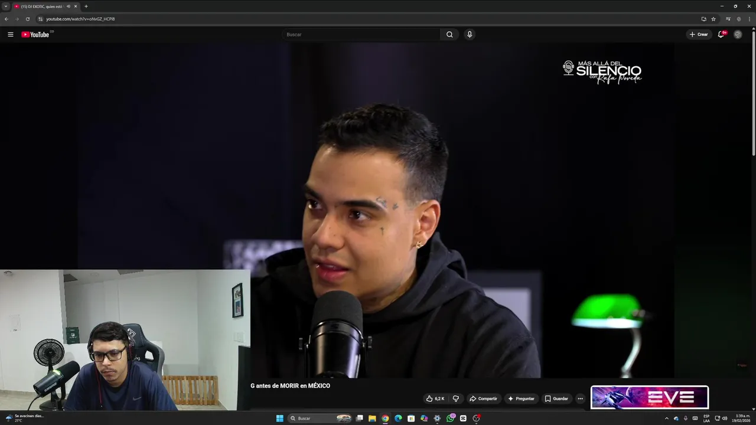This screenshot has height=425, width=756.
Task: Open WhatsApp from the taskbar
Action: 450,419
